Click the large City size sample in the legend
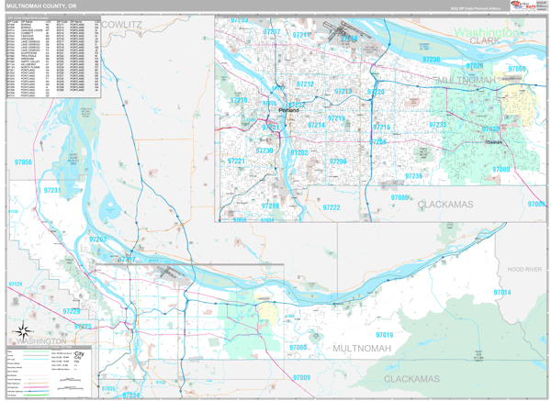This screenshot has height=401, width=551. pos(79,355)
